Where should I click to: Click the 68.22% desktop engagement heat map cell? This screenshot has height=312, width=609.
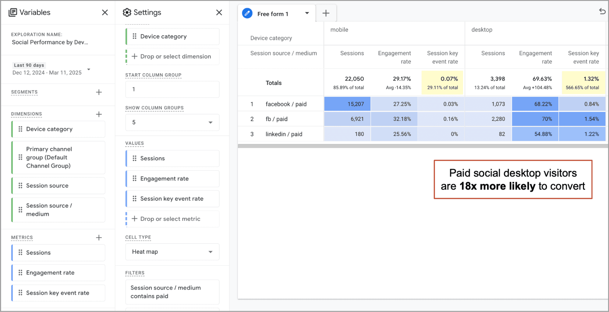click(535, 104)
